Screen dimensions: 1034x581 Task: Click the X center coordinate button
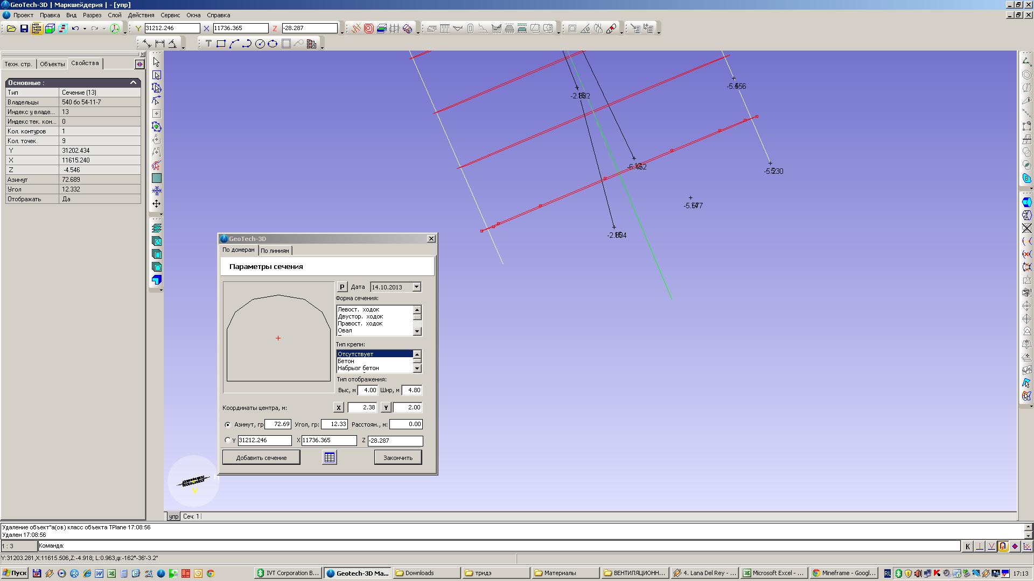pos(338,408)
